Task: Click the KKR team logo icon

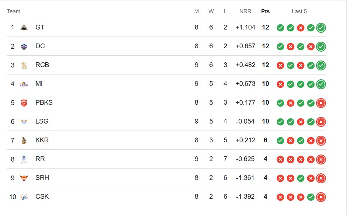Action: pos(24,141)
